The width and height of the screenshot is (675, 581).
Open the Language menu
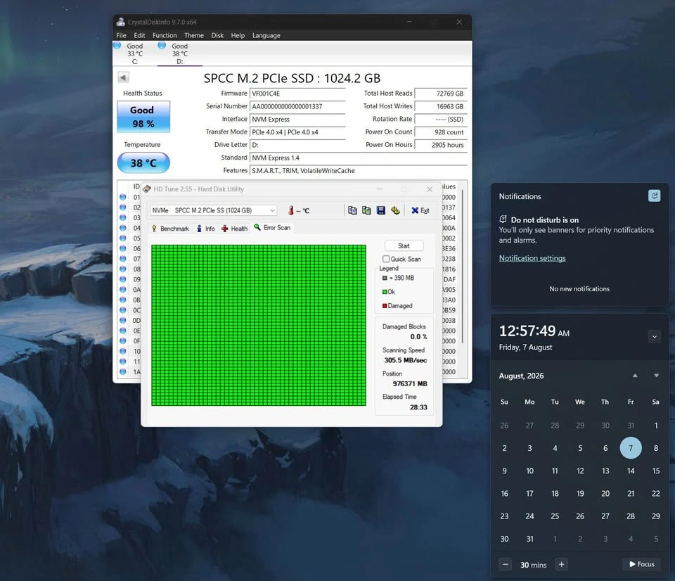pos(266,35)
